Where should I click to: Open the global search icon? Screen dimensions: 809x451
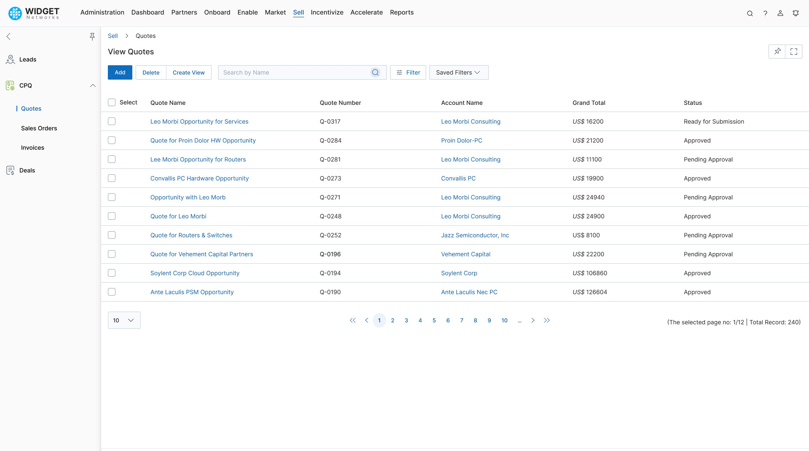tap(750, 13)
